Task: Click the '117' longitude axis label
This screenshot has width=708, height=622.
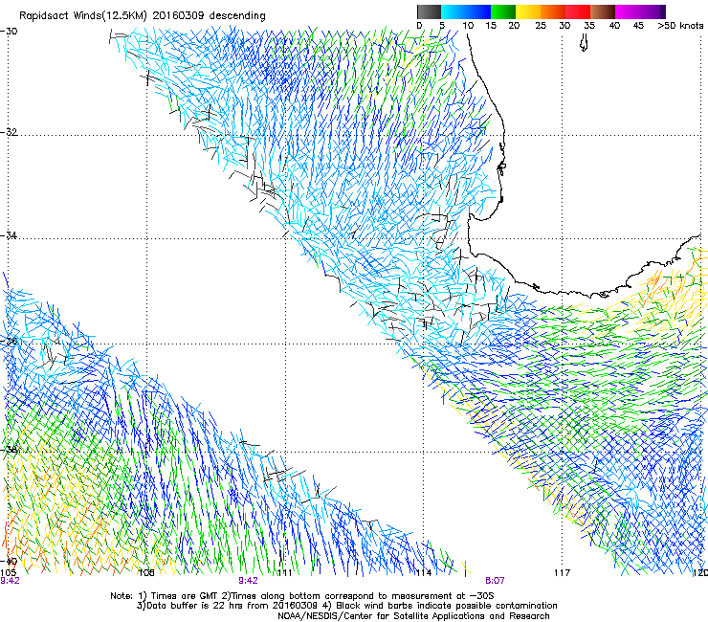Action: [562, 573]
